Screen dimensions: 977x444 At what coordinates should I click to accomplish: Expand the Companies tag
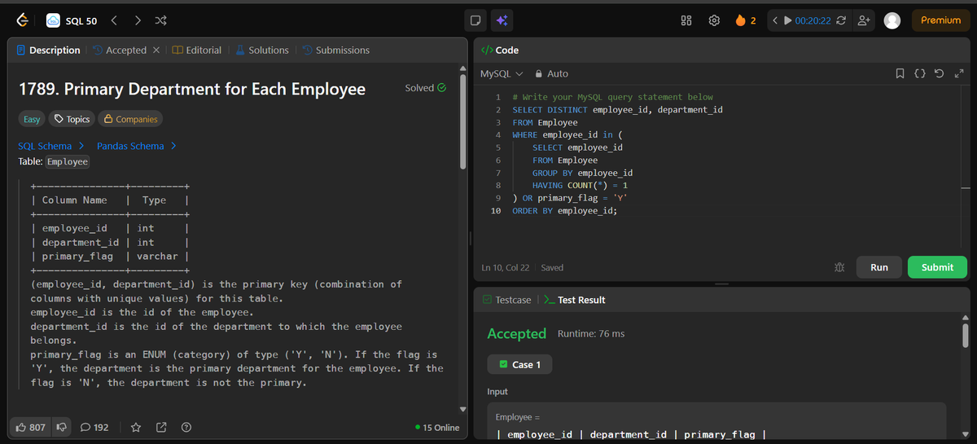pyautogui.click(x=130, y=119)
